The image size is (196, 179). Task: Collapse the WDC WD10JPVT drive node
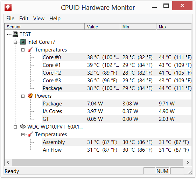pyautogui.click(x=15, y=127)
